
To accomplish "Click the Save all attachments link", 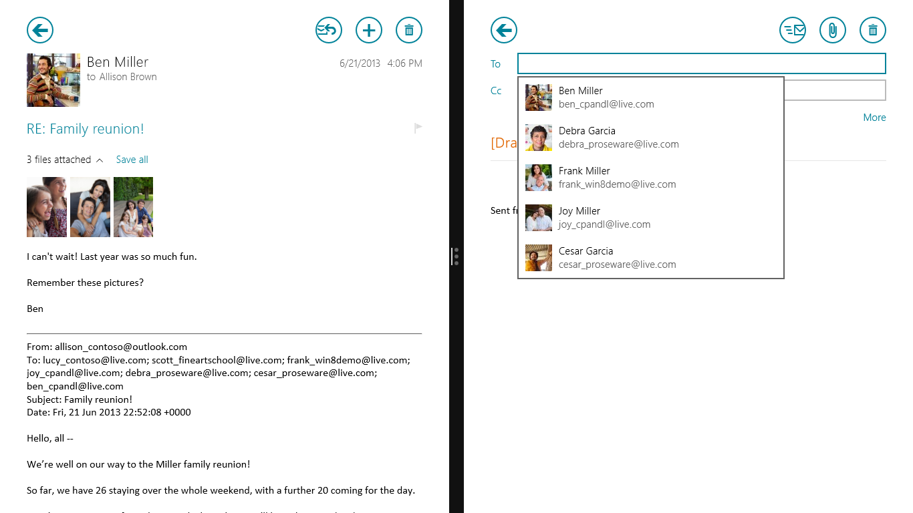I will pos(132,160).
